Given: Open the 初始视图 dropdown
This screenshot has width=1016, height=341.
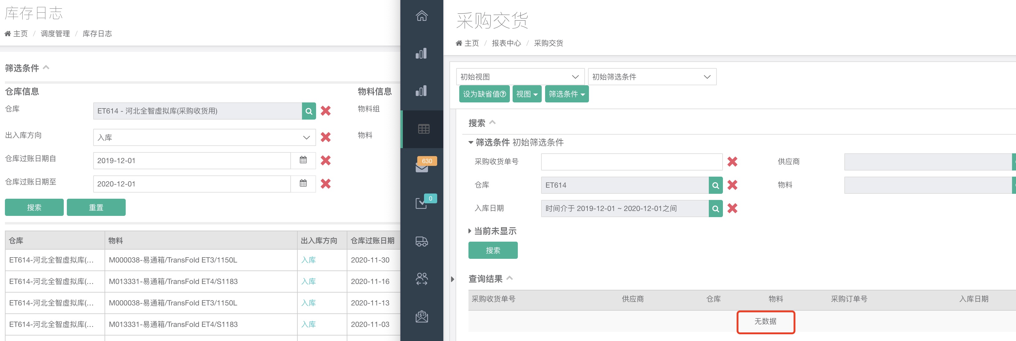Looking at the screenshot, I should 520,77.
